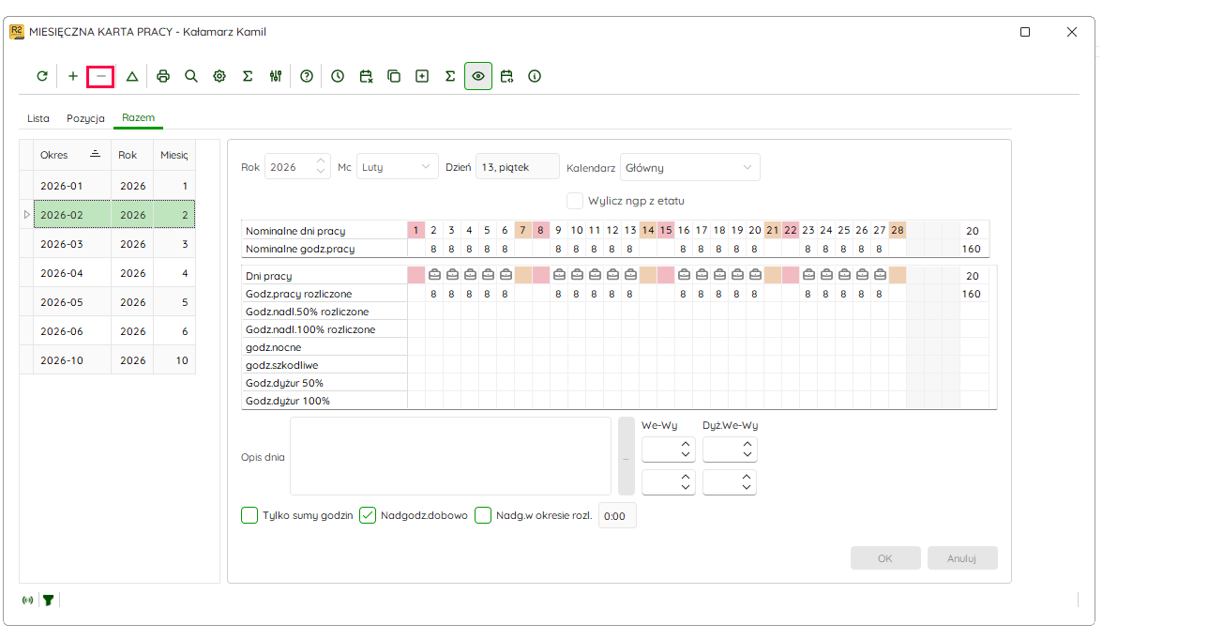The image size is (1208, 640).
Task: Click the sigma icon beside the eye
Action: (x=450, y=76)
